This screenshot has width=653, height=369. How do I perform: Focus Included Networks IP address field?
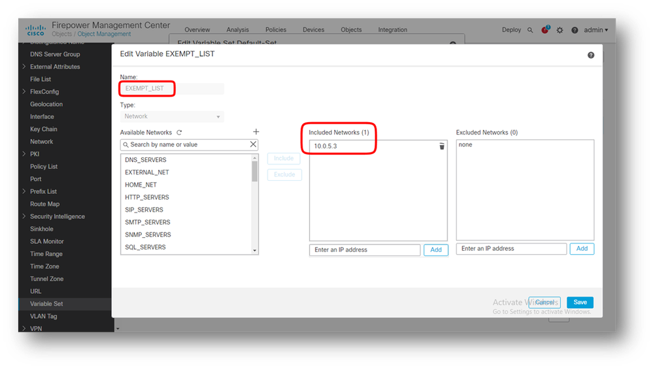(365, 249)
